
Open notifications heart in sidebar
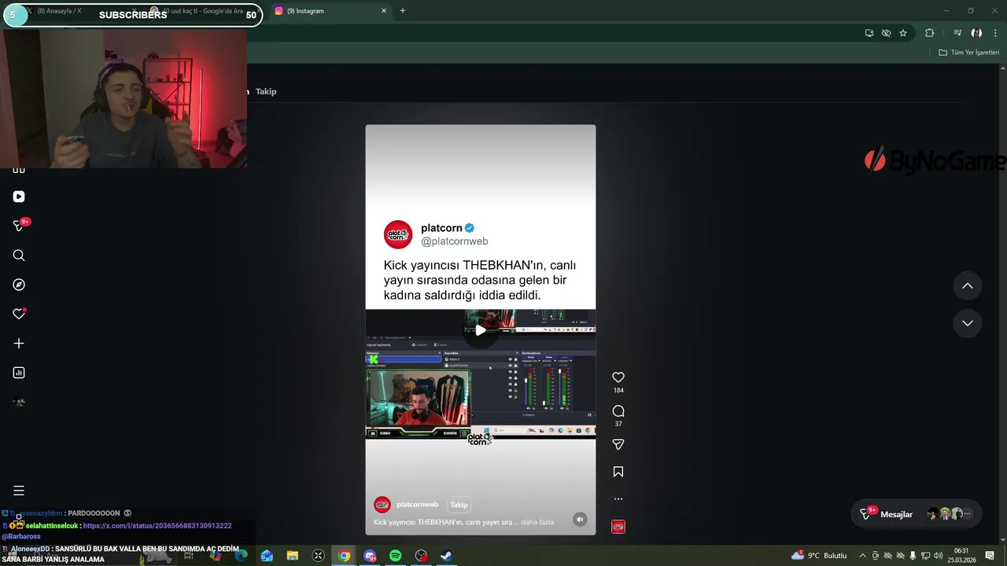(19, 314)
